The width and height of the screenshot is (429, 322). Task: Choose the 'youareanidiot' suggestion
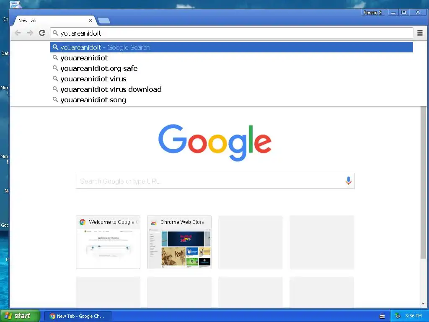pyautogui.click(x=231, y=58)
